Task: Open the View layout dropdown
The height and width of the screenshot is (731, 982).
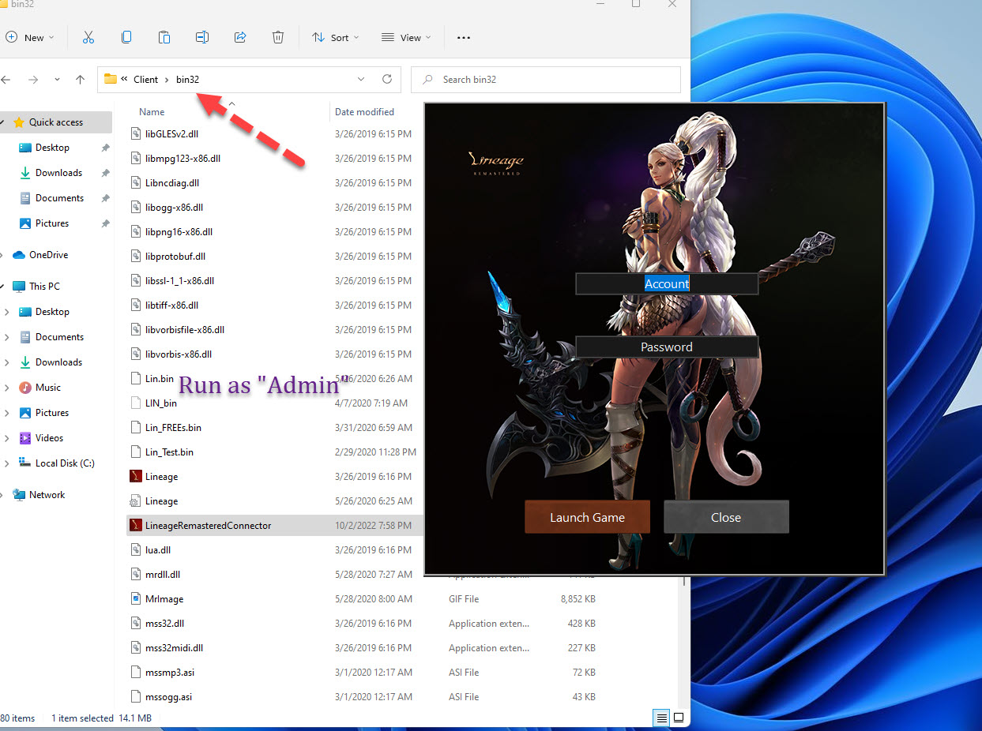Action: [x=406, y=37]
